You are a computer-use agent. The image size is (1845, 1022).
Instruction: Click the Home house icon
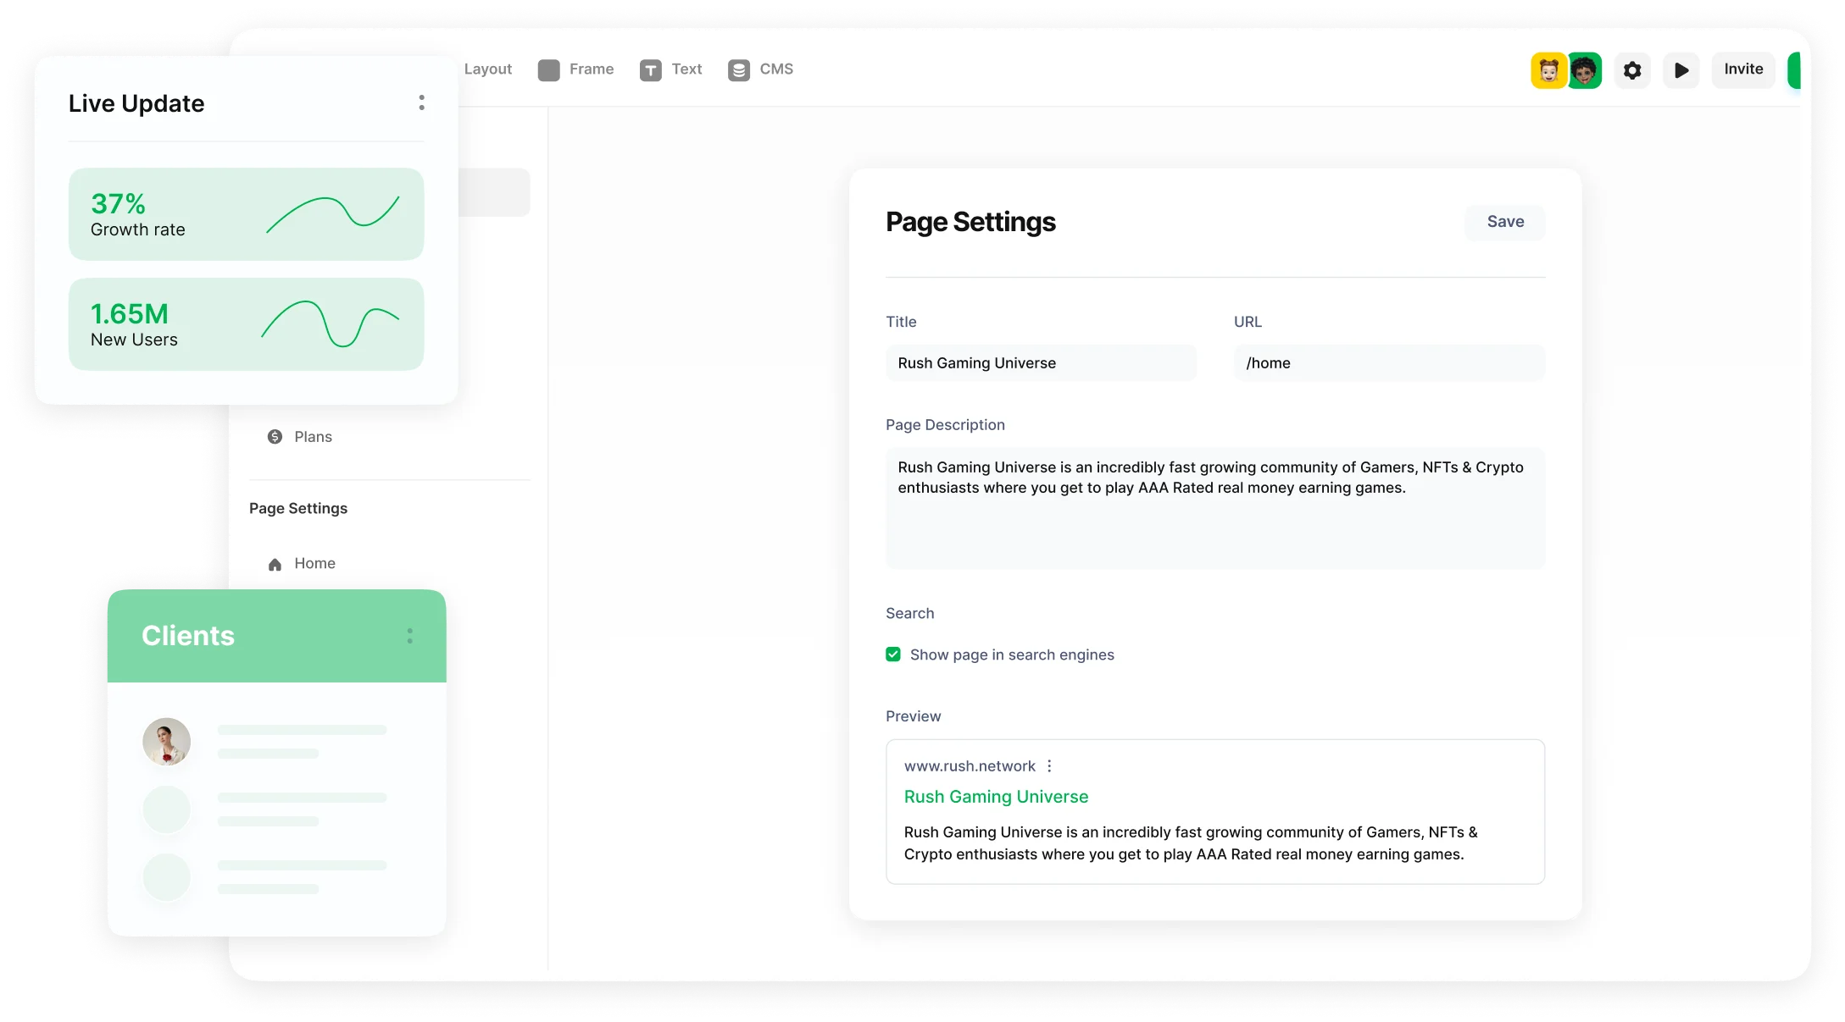[275, 564]
